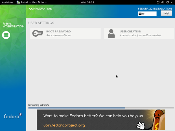Screen dimensions: 175x131
Task: Click the us keyboard layout field
Action: [x=147, y=14]
